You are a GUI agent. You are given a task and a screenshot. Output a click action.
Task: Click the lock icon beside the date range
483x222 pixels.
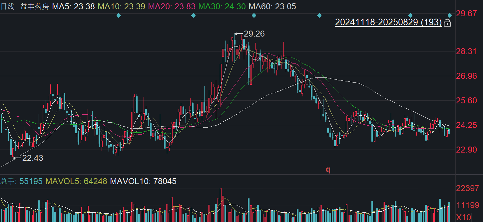pyautogui.click(x=447, y=23)
